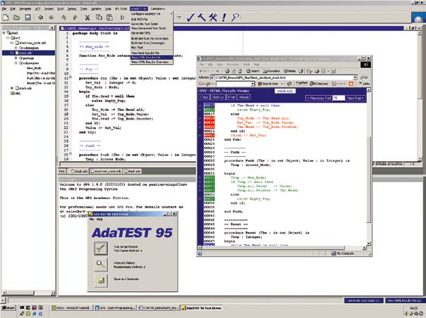This screenshot has width=426, height=318.
Task: Open the AdaTEST 95 menu in GPS menu bar
Action: pos(139,9)
